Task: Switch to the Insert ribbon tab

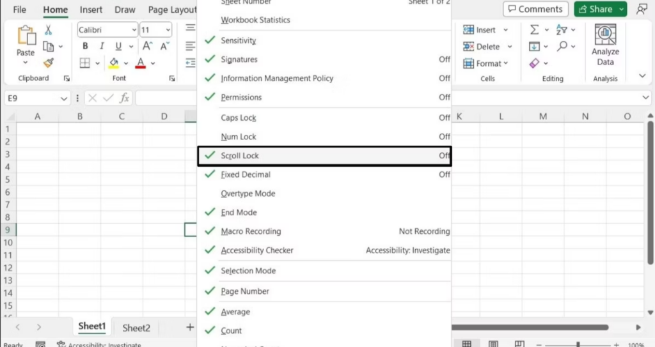Action: pyautogui.click(x=91, y=10)
